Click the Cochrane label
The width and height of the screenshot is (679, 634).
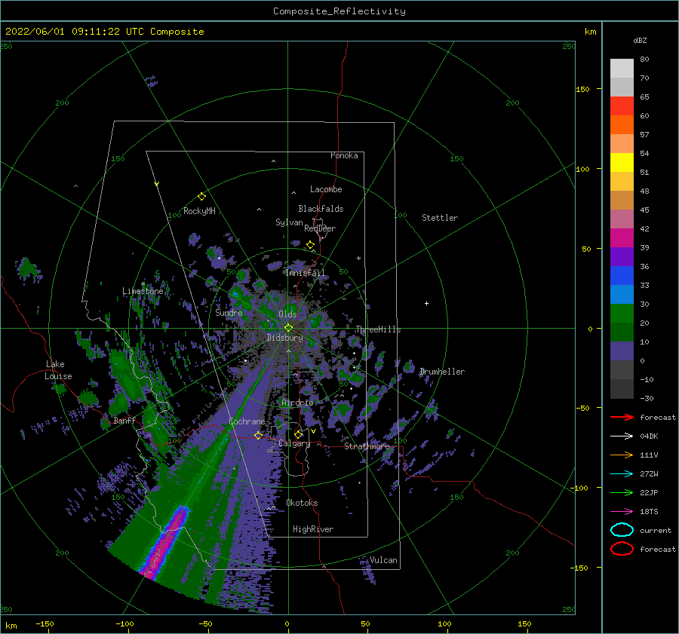(x=247, y=421)
